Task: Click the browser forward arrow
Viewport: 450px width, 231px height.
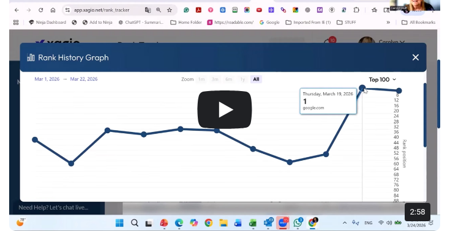Action: [x=29, y=10]
